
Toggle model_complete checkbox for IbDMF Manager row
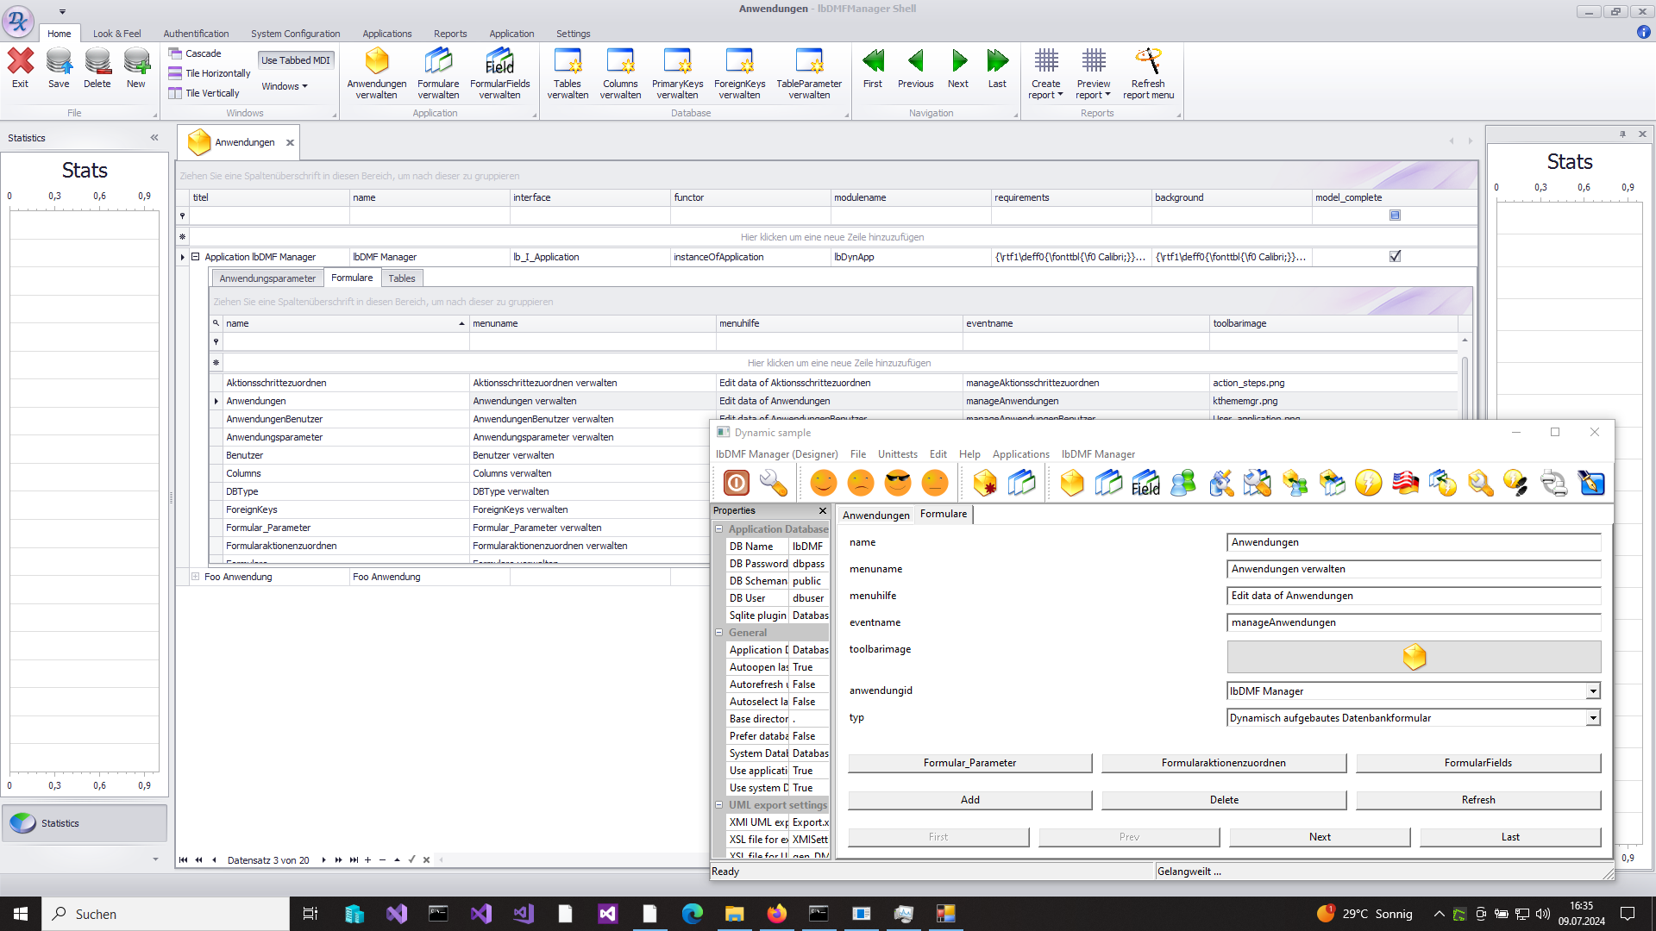1395,257
